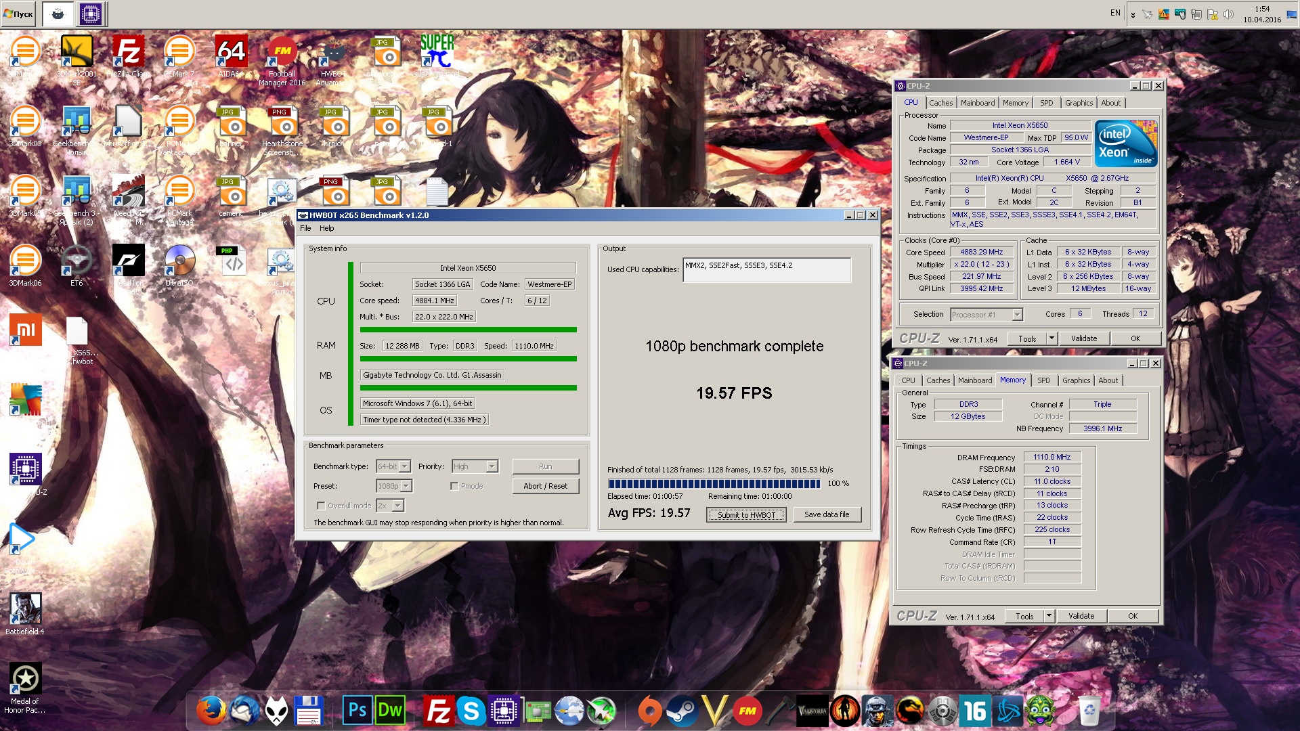The image size is (1300, 731).
Task: Open the LibreOffice desktop shortcut
Action: click(x=128, y=122)
